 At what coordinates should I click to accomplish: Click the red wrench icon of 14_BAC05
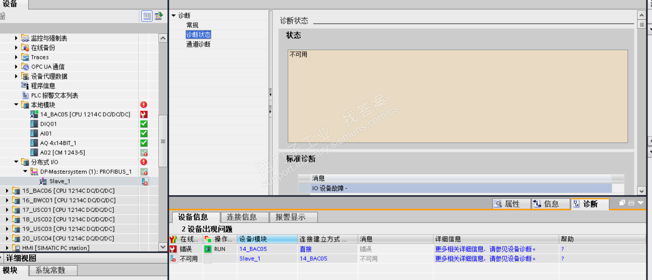[x=144, y=114]
